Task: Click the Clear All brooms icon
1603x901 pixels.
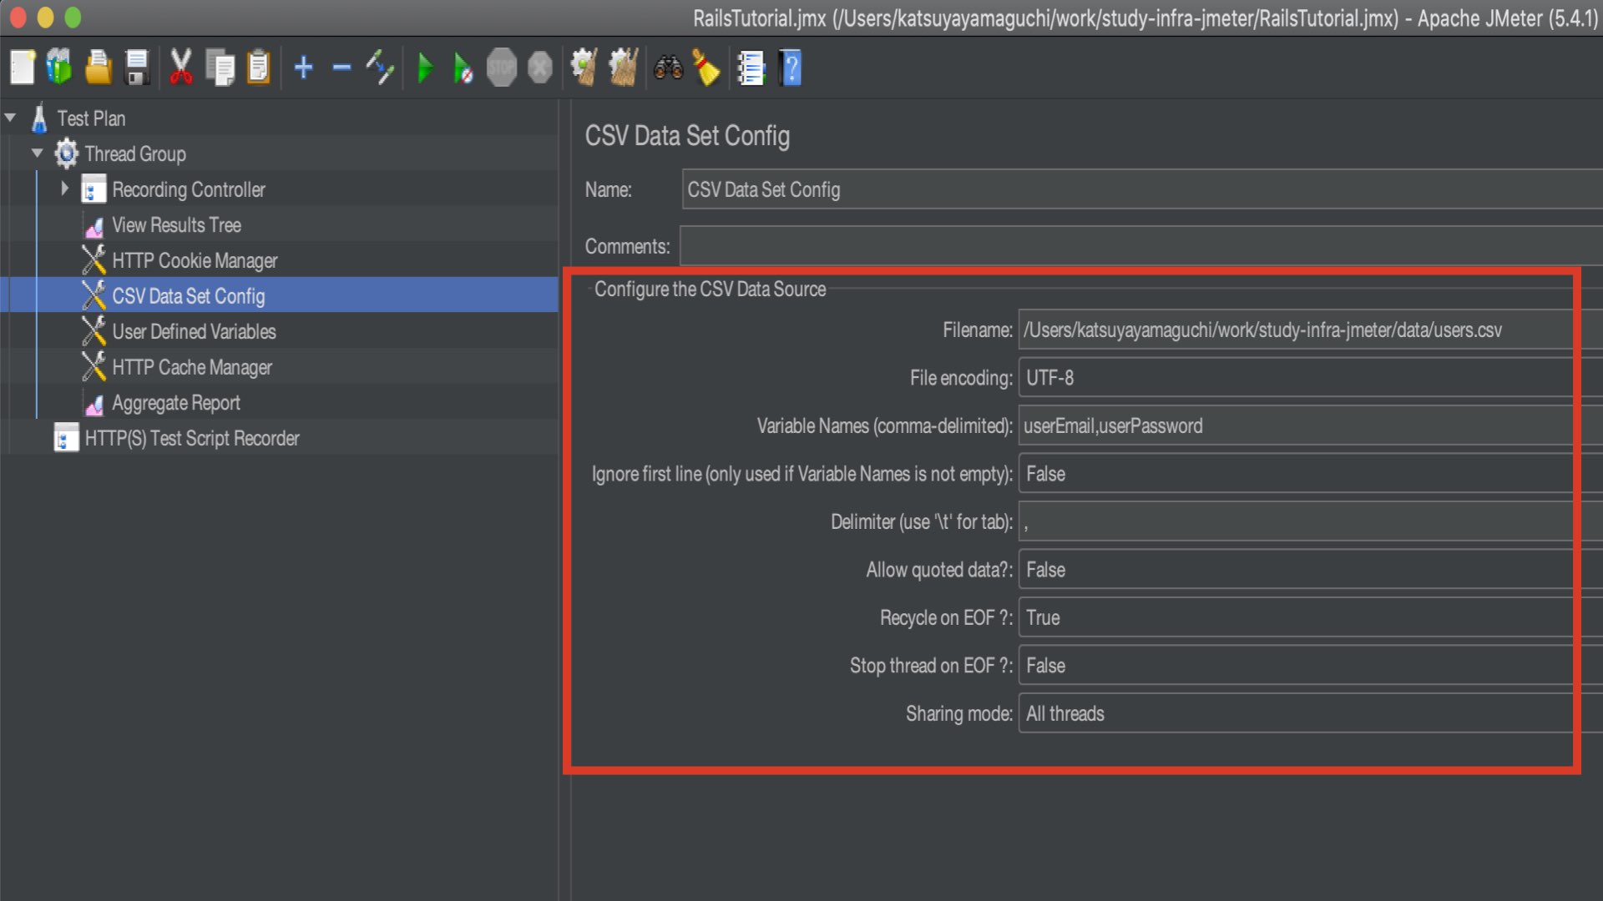Action: (623, 68)
